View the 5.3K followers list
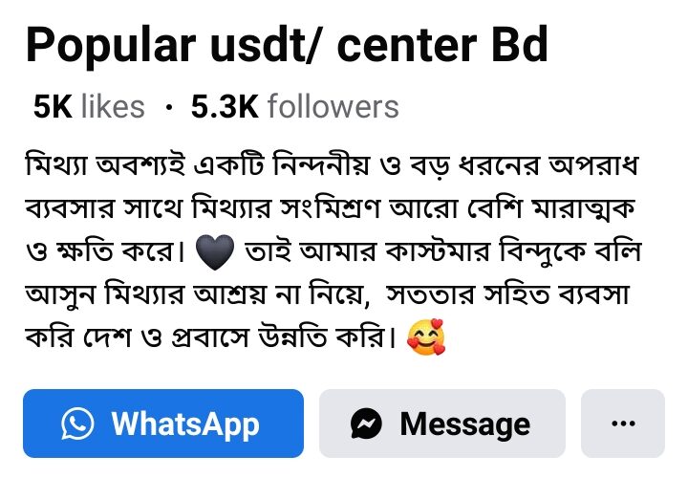This screenshot has width=688, height=478. pos(295,107)
